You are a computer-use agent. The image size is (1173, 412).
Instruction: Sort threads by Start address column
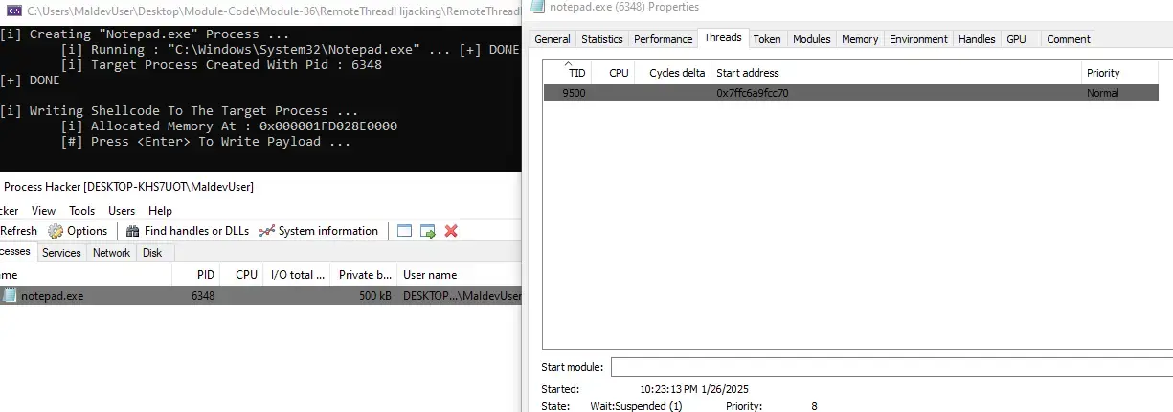(x=748, y=73)
